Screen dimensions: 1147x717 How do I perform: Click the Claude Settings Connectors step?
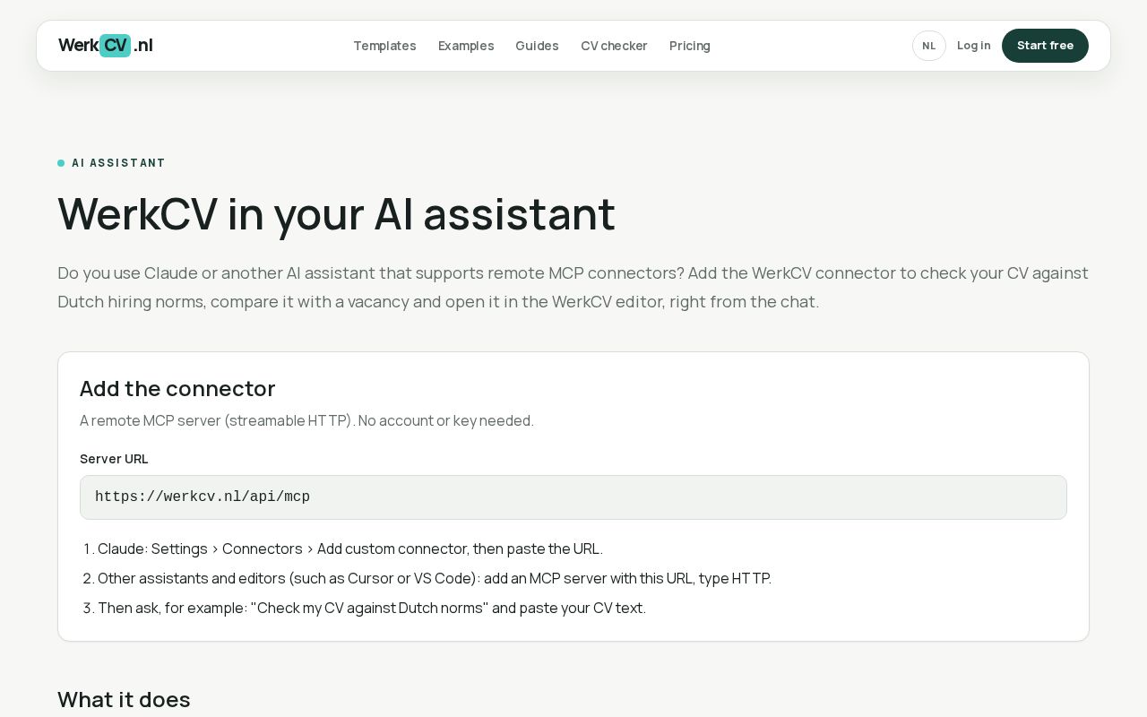point(350,549)
